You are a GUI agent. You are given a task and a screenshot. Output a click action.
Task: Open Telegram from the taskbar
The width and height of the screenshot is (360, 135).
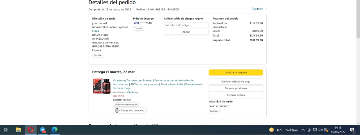pos(43,130)
